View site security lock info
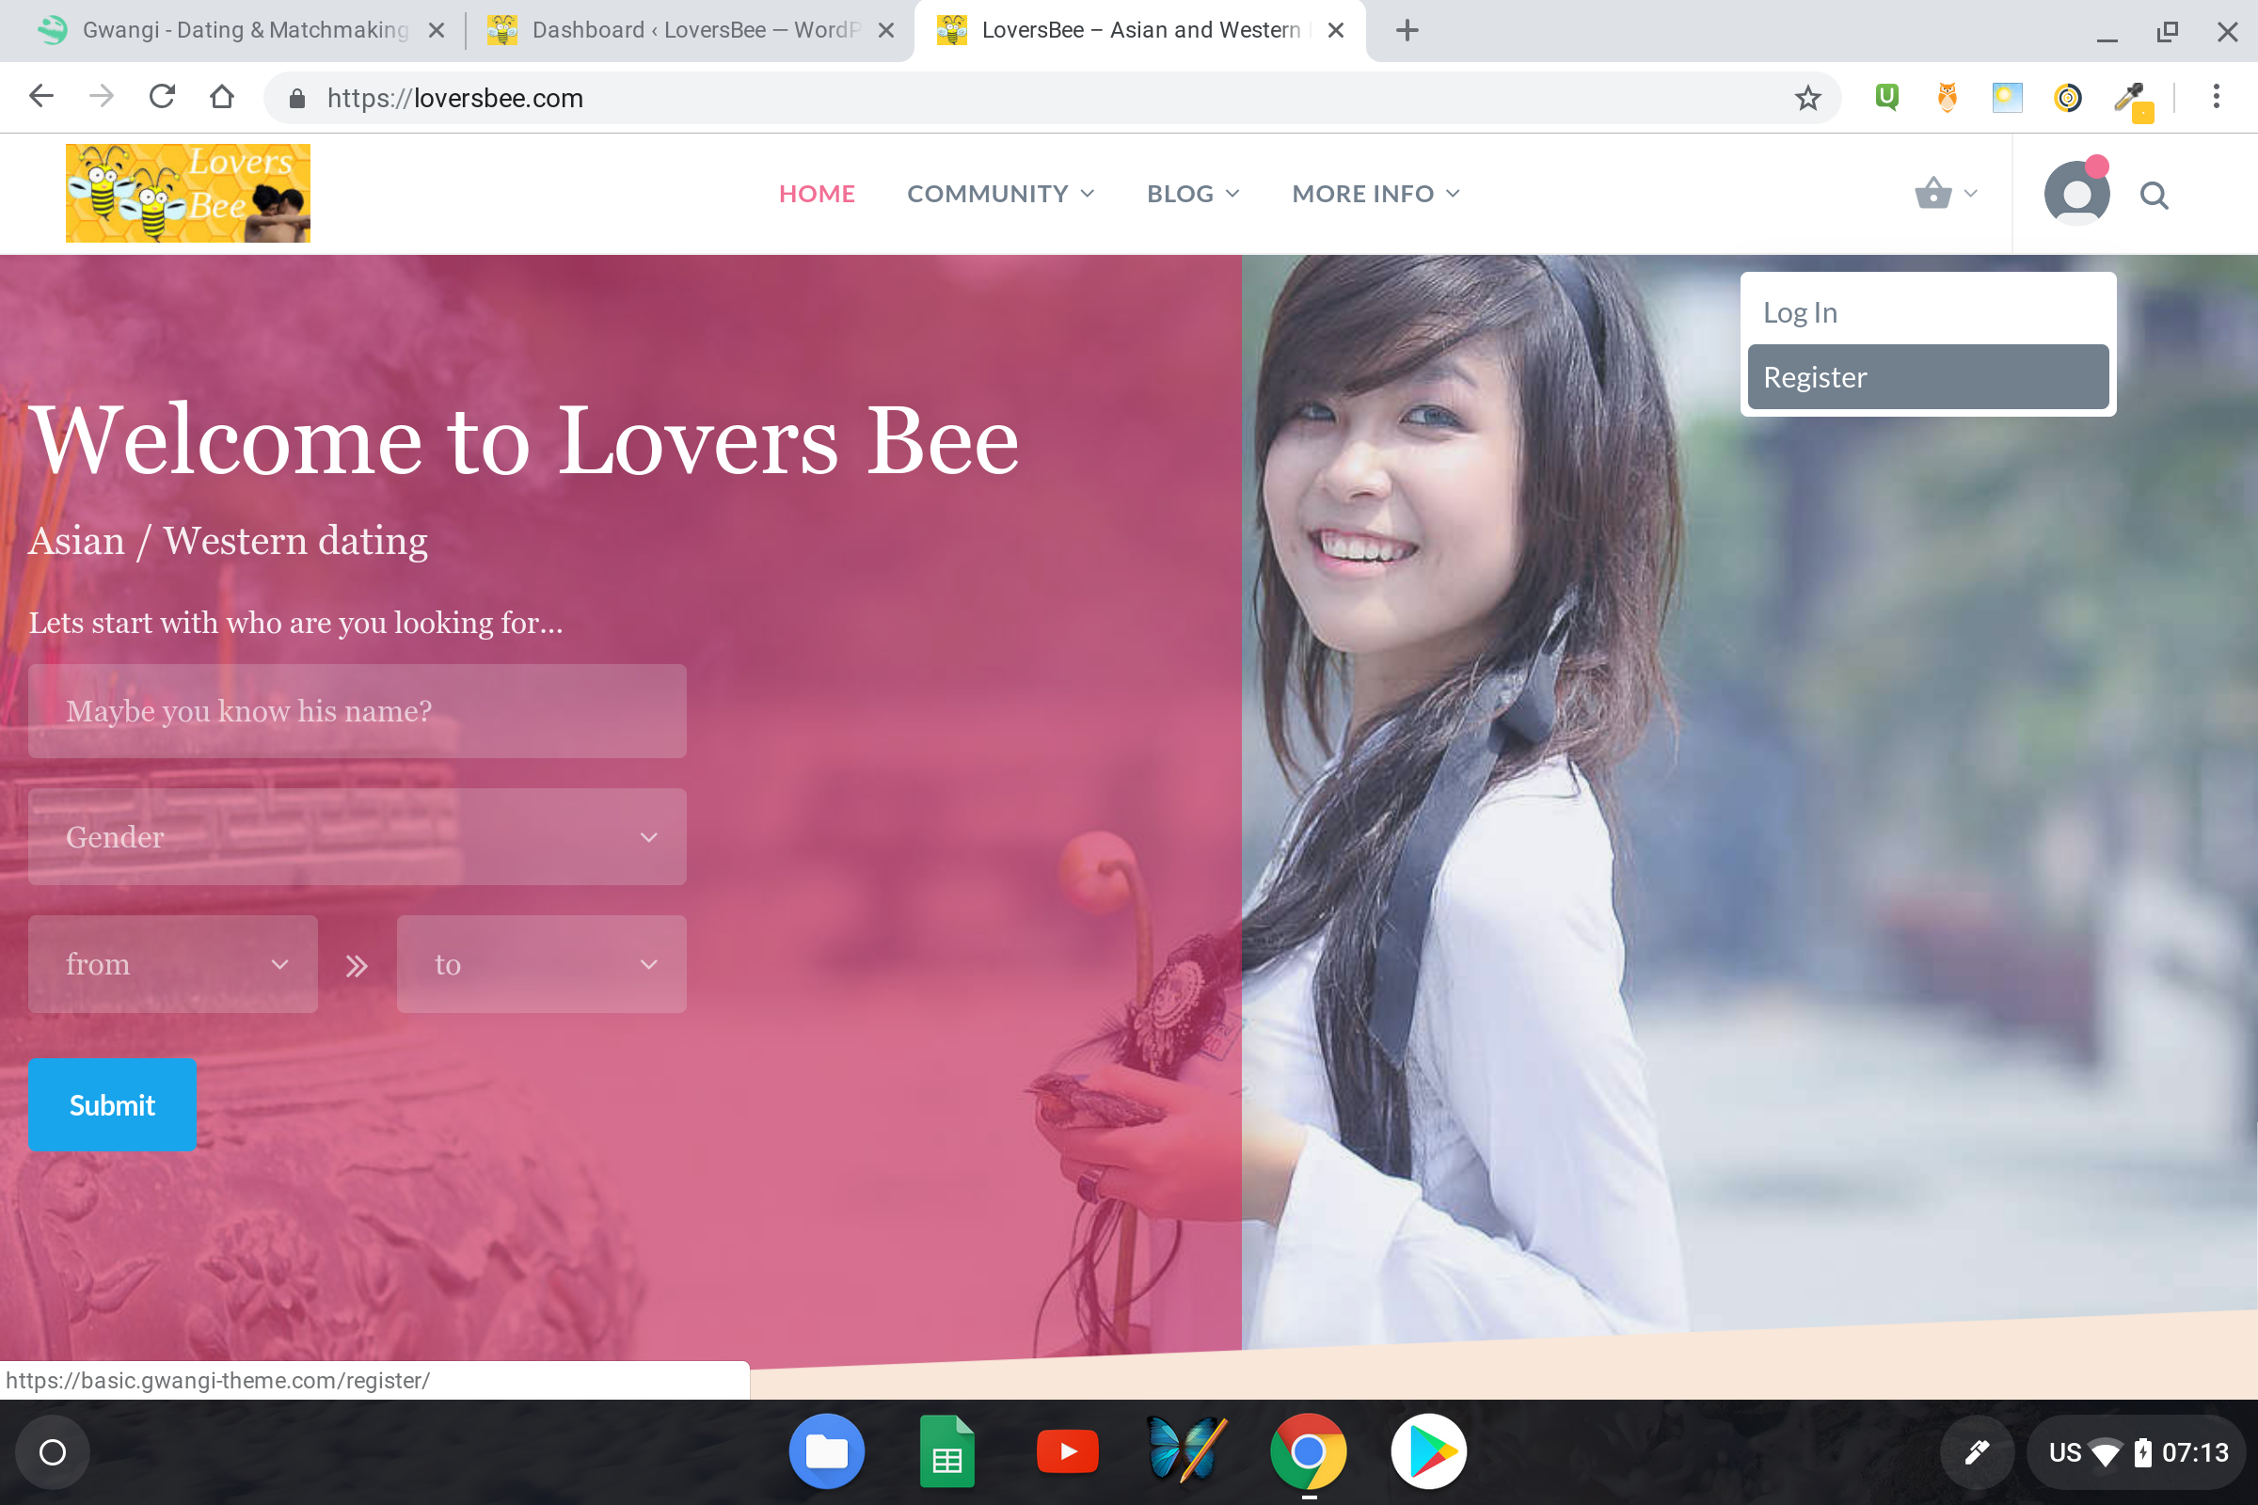This screenshot has height=1505, width=2258. point(296,98)
